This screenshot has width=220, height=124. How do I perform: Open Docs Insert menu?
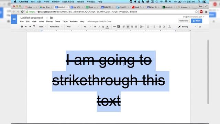pos(41,21)
